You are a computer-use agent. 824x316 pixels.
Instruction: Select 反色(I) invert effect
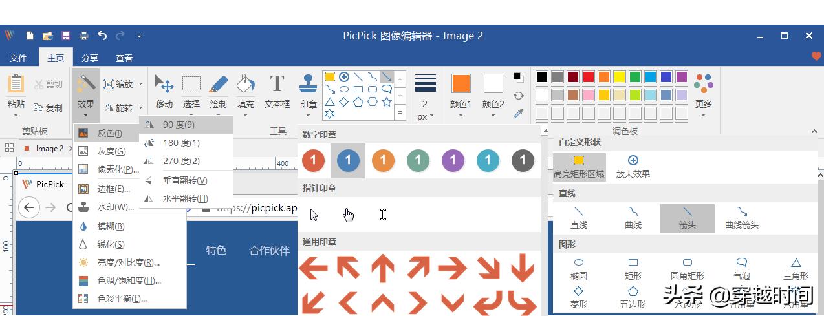point(107,133)
